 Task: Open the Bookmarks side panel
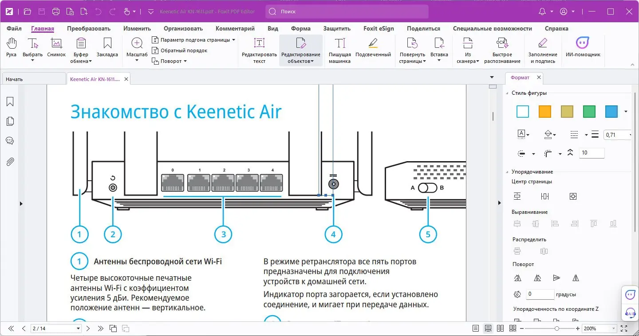click(10, 102)
